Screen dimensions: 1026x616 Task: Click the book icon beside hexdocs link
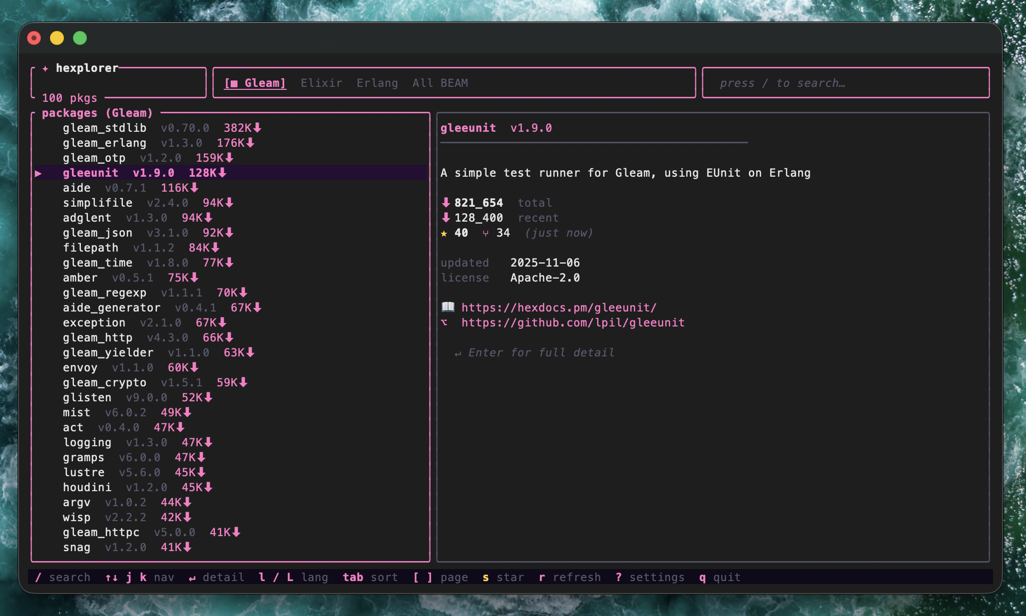coord(448,307)
